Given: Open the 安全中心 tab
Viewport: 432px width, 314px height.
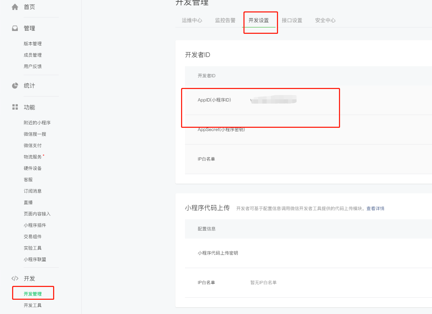Looking at the screenshot, I should click(x=325, y=20).
